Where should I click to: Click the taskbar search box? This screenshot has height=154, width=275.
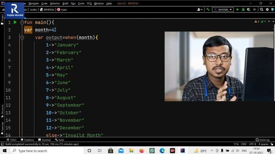tap(47, 151)
